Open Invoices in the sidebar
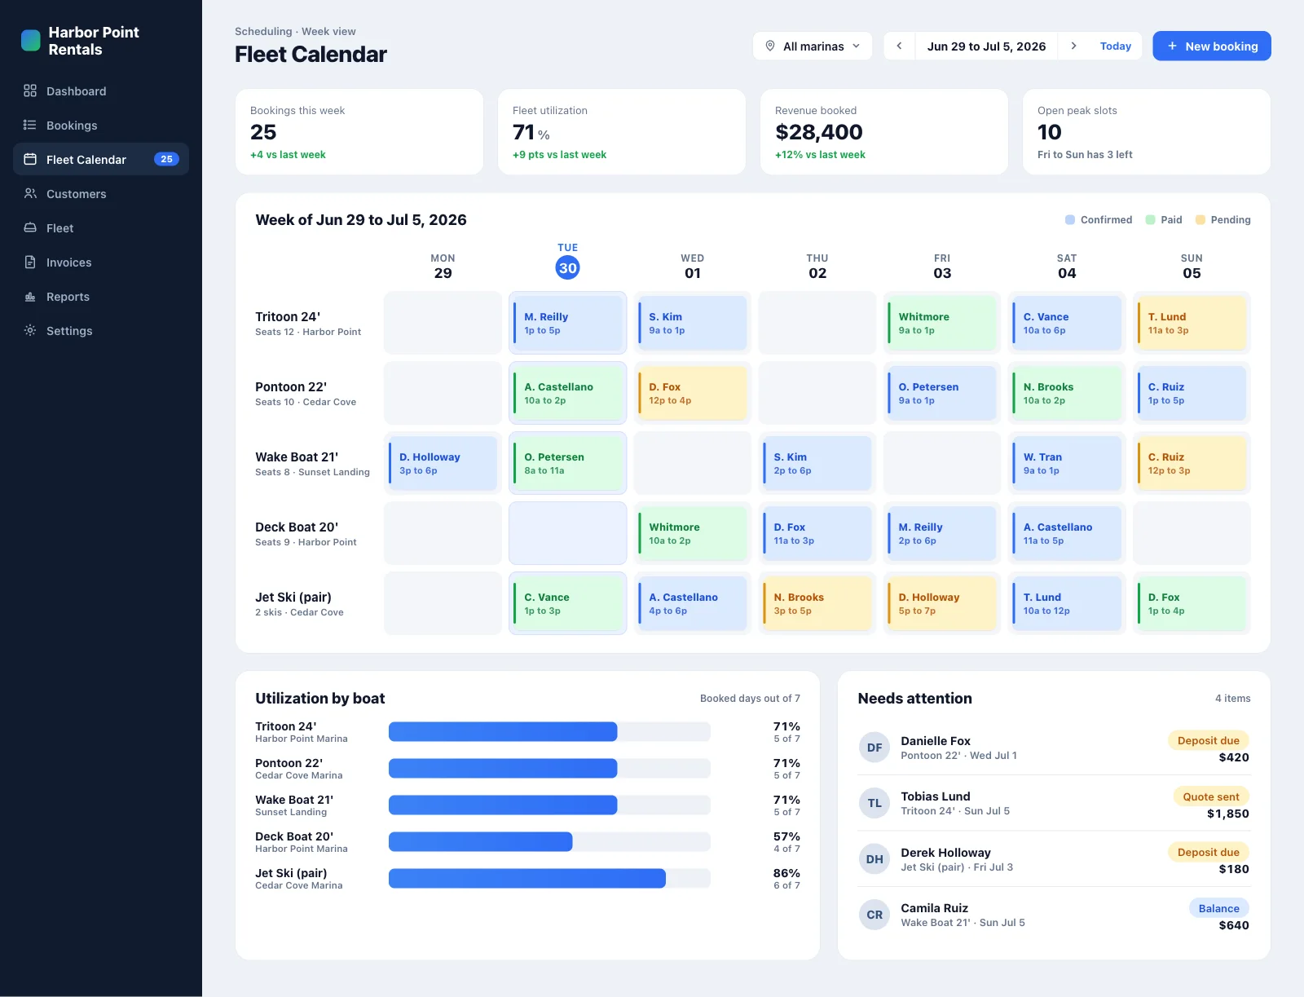 tap(101, 262)
